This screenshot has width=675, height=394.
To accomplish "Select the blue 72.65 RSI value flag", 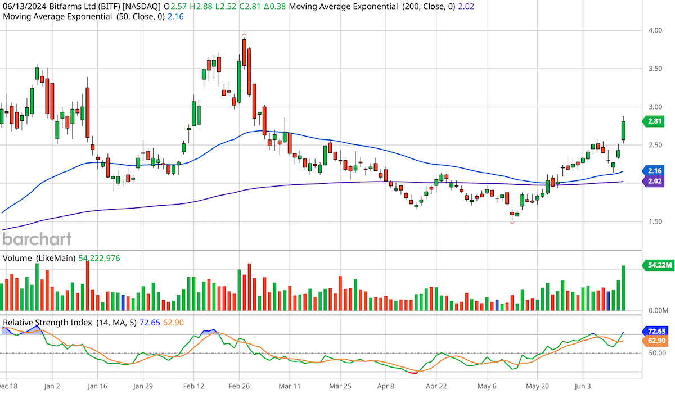I will (x=654, y=332).
